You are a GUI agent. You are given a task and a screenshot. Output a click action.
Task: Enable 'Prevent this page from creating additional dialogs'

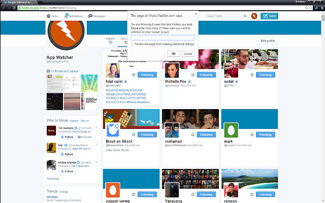[133, 44]
